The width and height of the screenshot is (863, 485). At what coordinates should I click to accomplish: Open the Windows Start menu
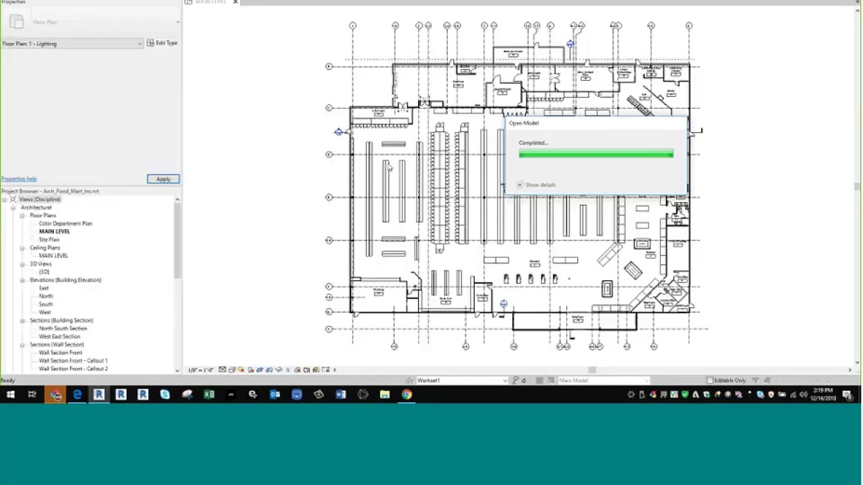click(10, 395)
